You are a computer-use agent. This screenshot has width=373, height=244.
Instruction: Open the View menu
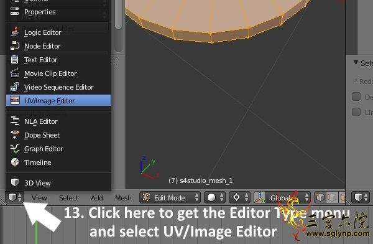[x=39, y=198]
